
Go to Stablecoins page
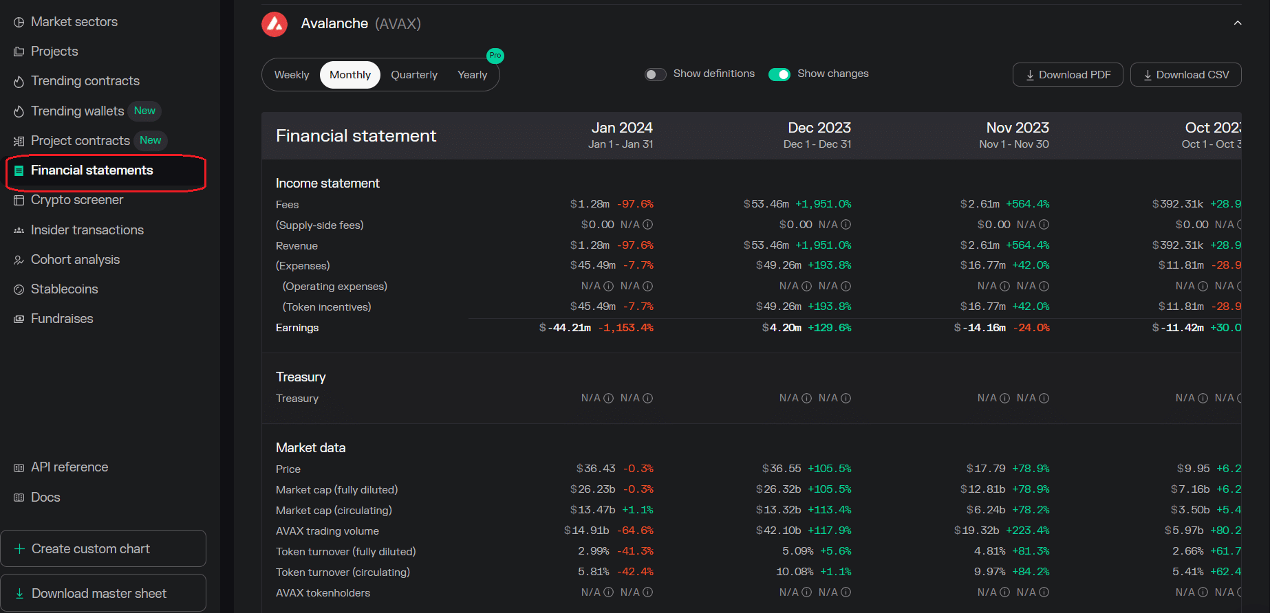coord(65,289)
